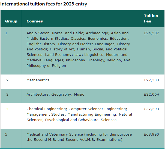Click the £24,507 fee cell

pos(152,51)
